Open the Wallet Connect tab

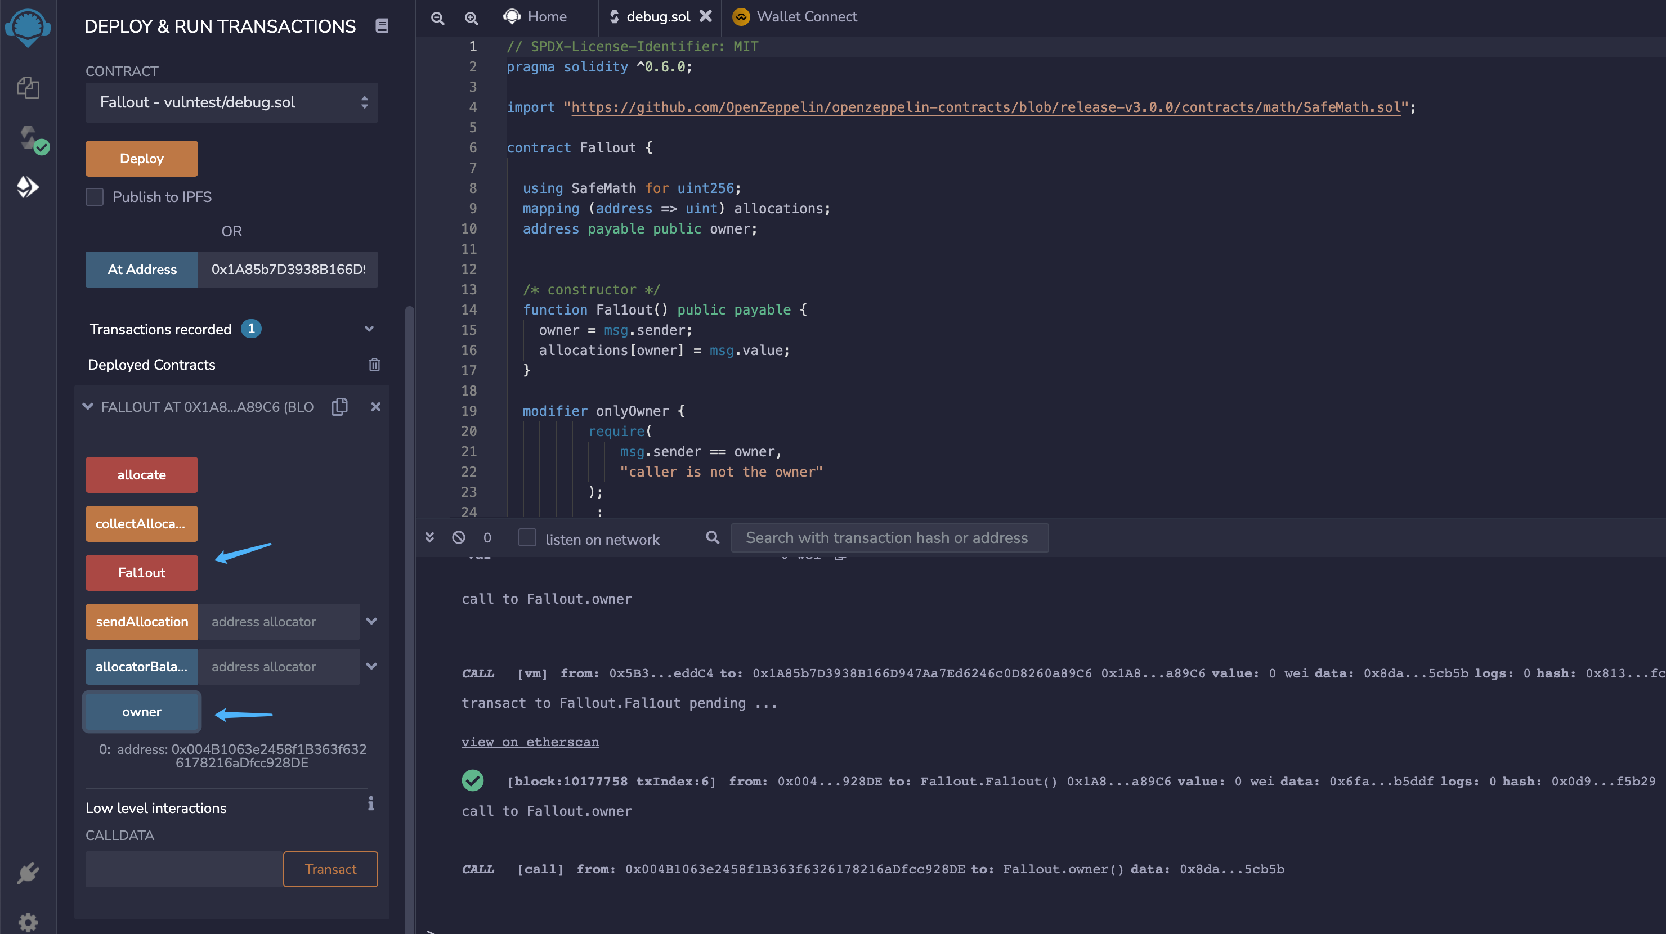[794, 16]
